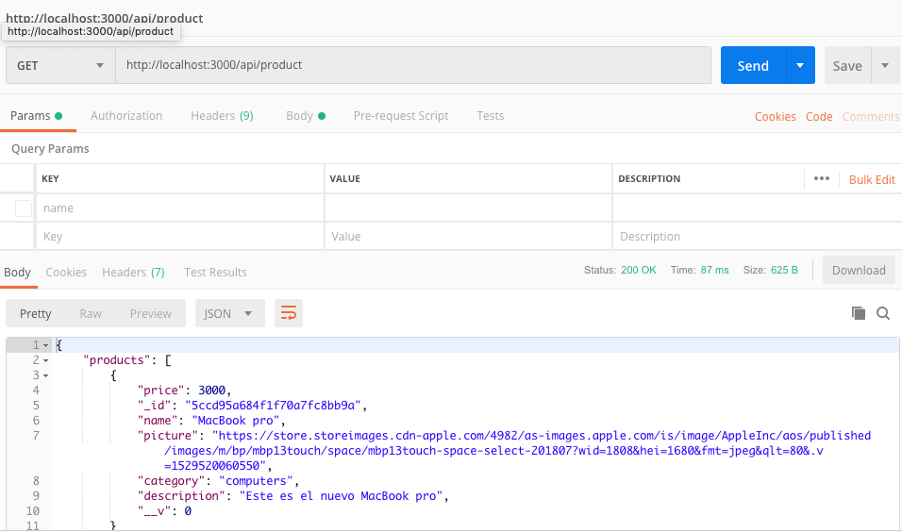The image size is (902, 532).
Task: Collapse JSON at line 1 fold arrow
Action: [x=45, y=345]
